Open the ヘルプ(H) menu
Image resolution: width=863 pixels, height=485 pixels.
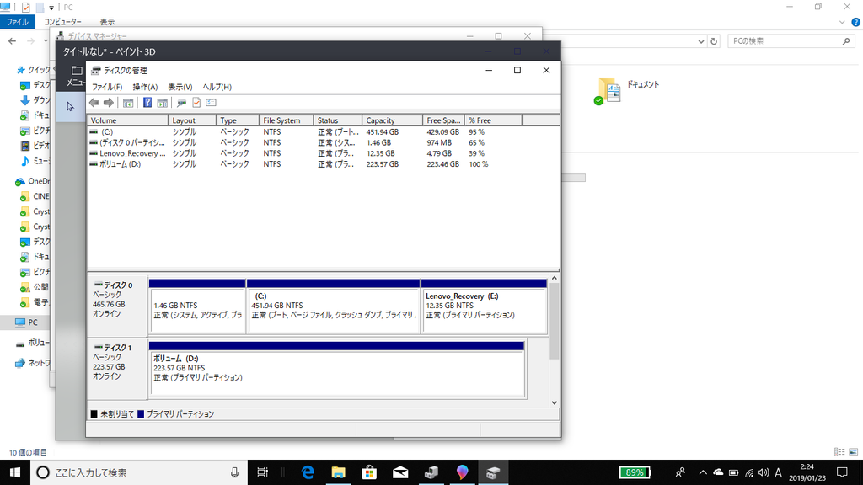pos(217,87)
